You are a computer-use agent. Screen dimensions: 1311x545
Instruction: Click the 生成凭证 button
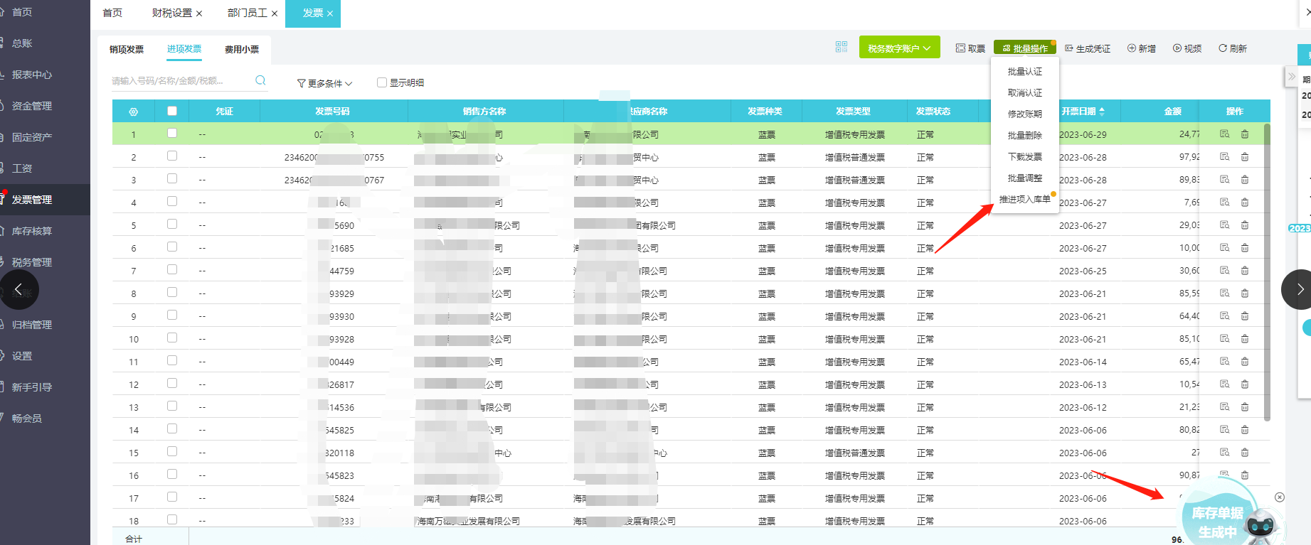(x=1088, y=48)
